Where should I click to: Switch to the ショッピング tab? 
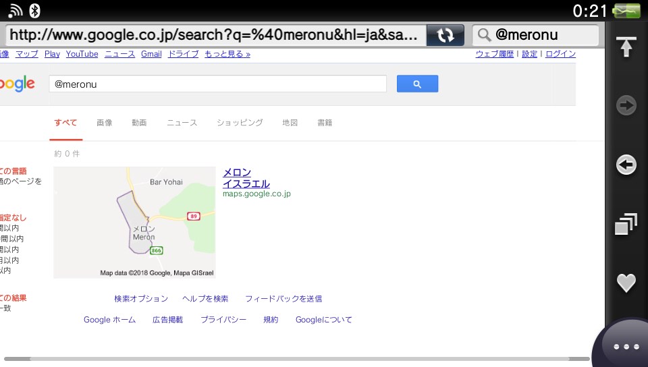(240, 123)
